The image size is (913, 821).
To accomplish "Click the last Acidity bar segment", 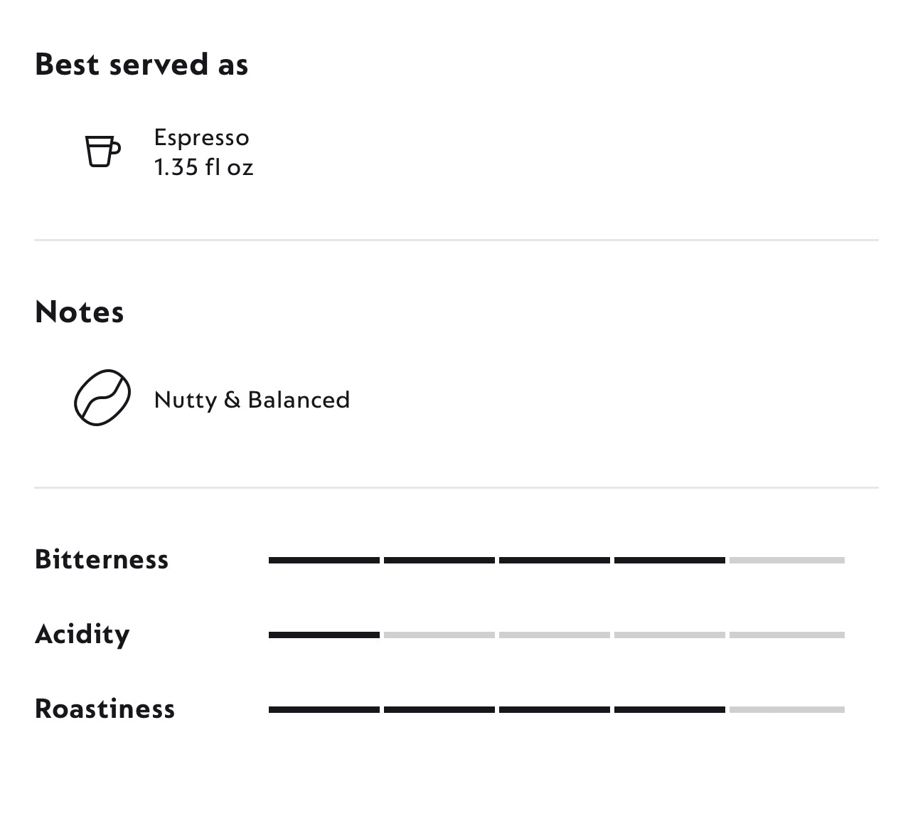I will point(786,635).
